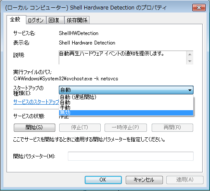
Task: Click the description box scroll up arrow
Action: (190, 54)
